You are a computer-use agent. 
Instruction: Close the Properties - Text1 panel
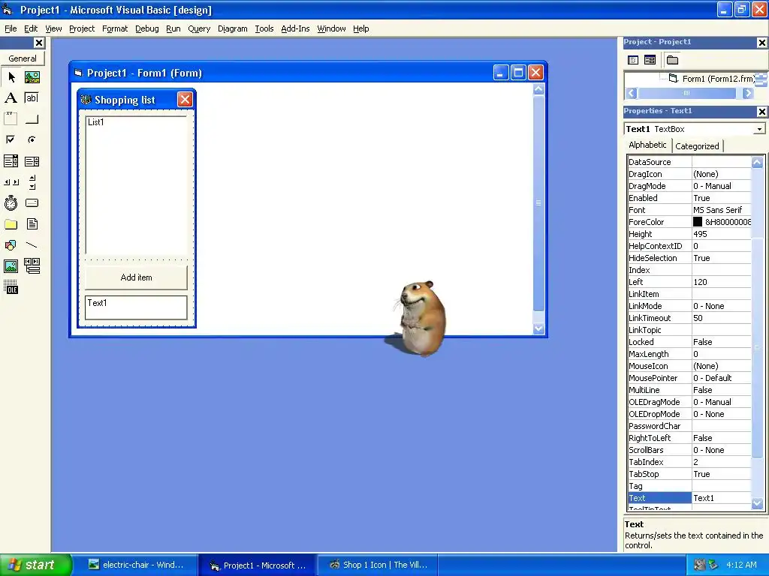(761, 112)
